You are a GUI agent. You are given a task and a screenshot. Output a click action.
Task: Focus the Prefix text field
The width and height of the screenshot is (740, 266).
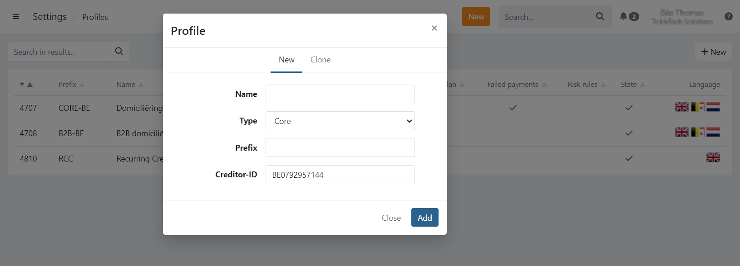point(340,147)
